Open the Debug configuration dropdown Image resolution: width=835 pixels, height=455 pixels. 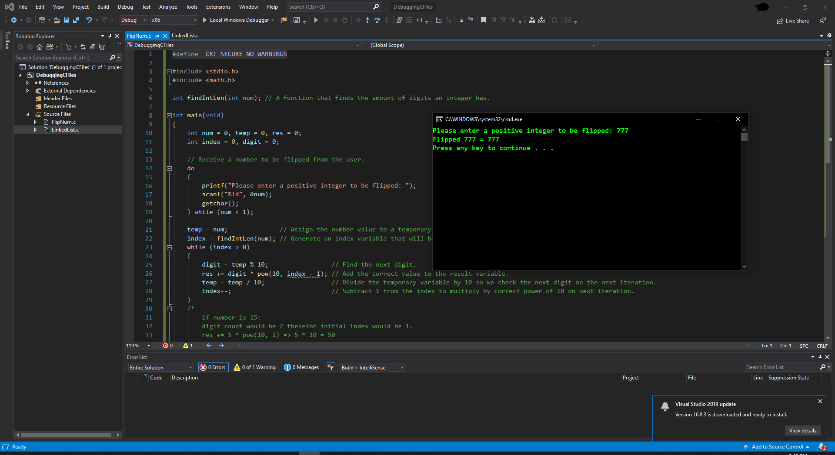pyautogui.click(x=134, y=20)
